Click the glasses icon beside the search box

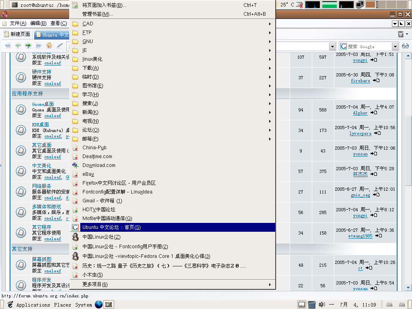click(x=405, y=46)
